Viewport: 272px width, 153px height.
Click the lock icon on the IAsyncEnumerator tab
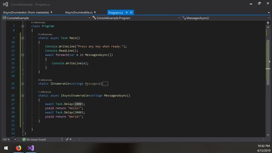click(x=51, y=12)
